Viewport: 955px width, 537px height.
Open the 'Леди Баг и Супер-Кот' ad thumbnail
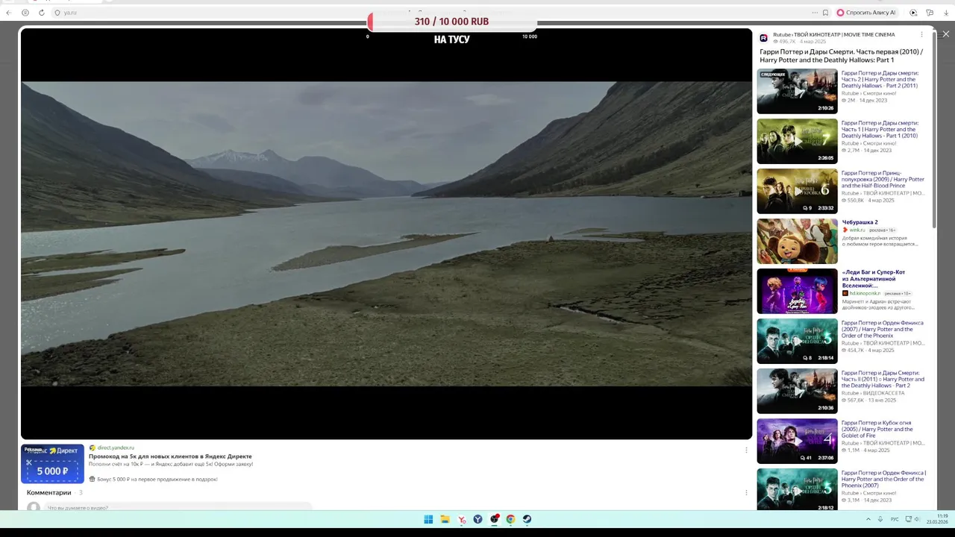[x=797, y=291]
